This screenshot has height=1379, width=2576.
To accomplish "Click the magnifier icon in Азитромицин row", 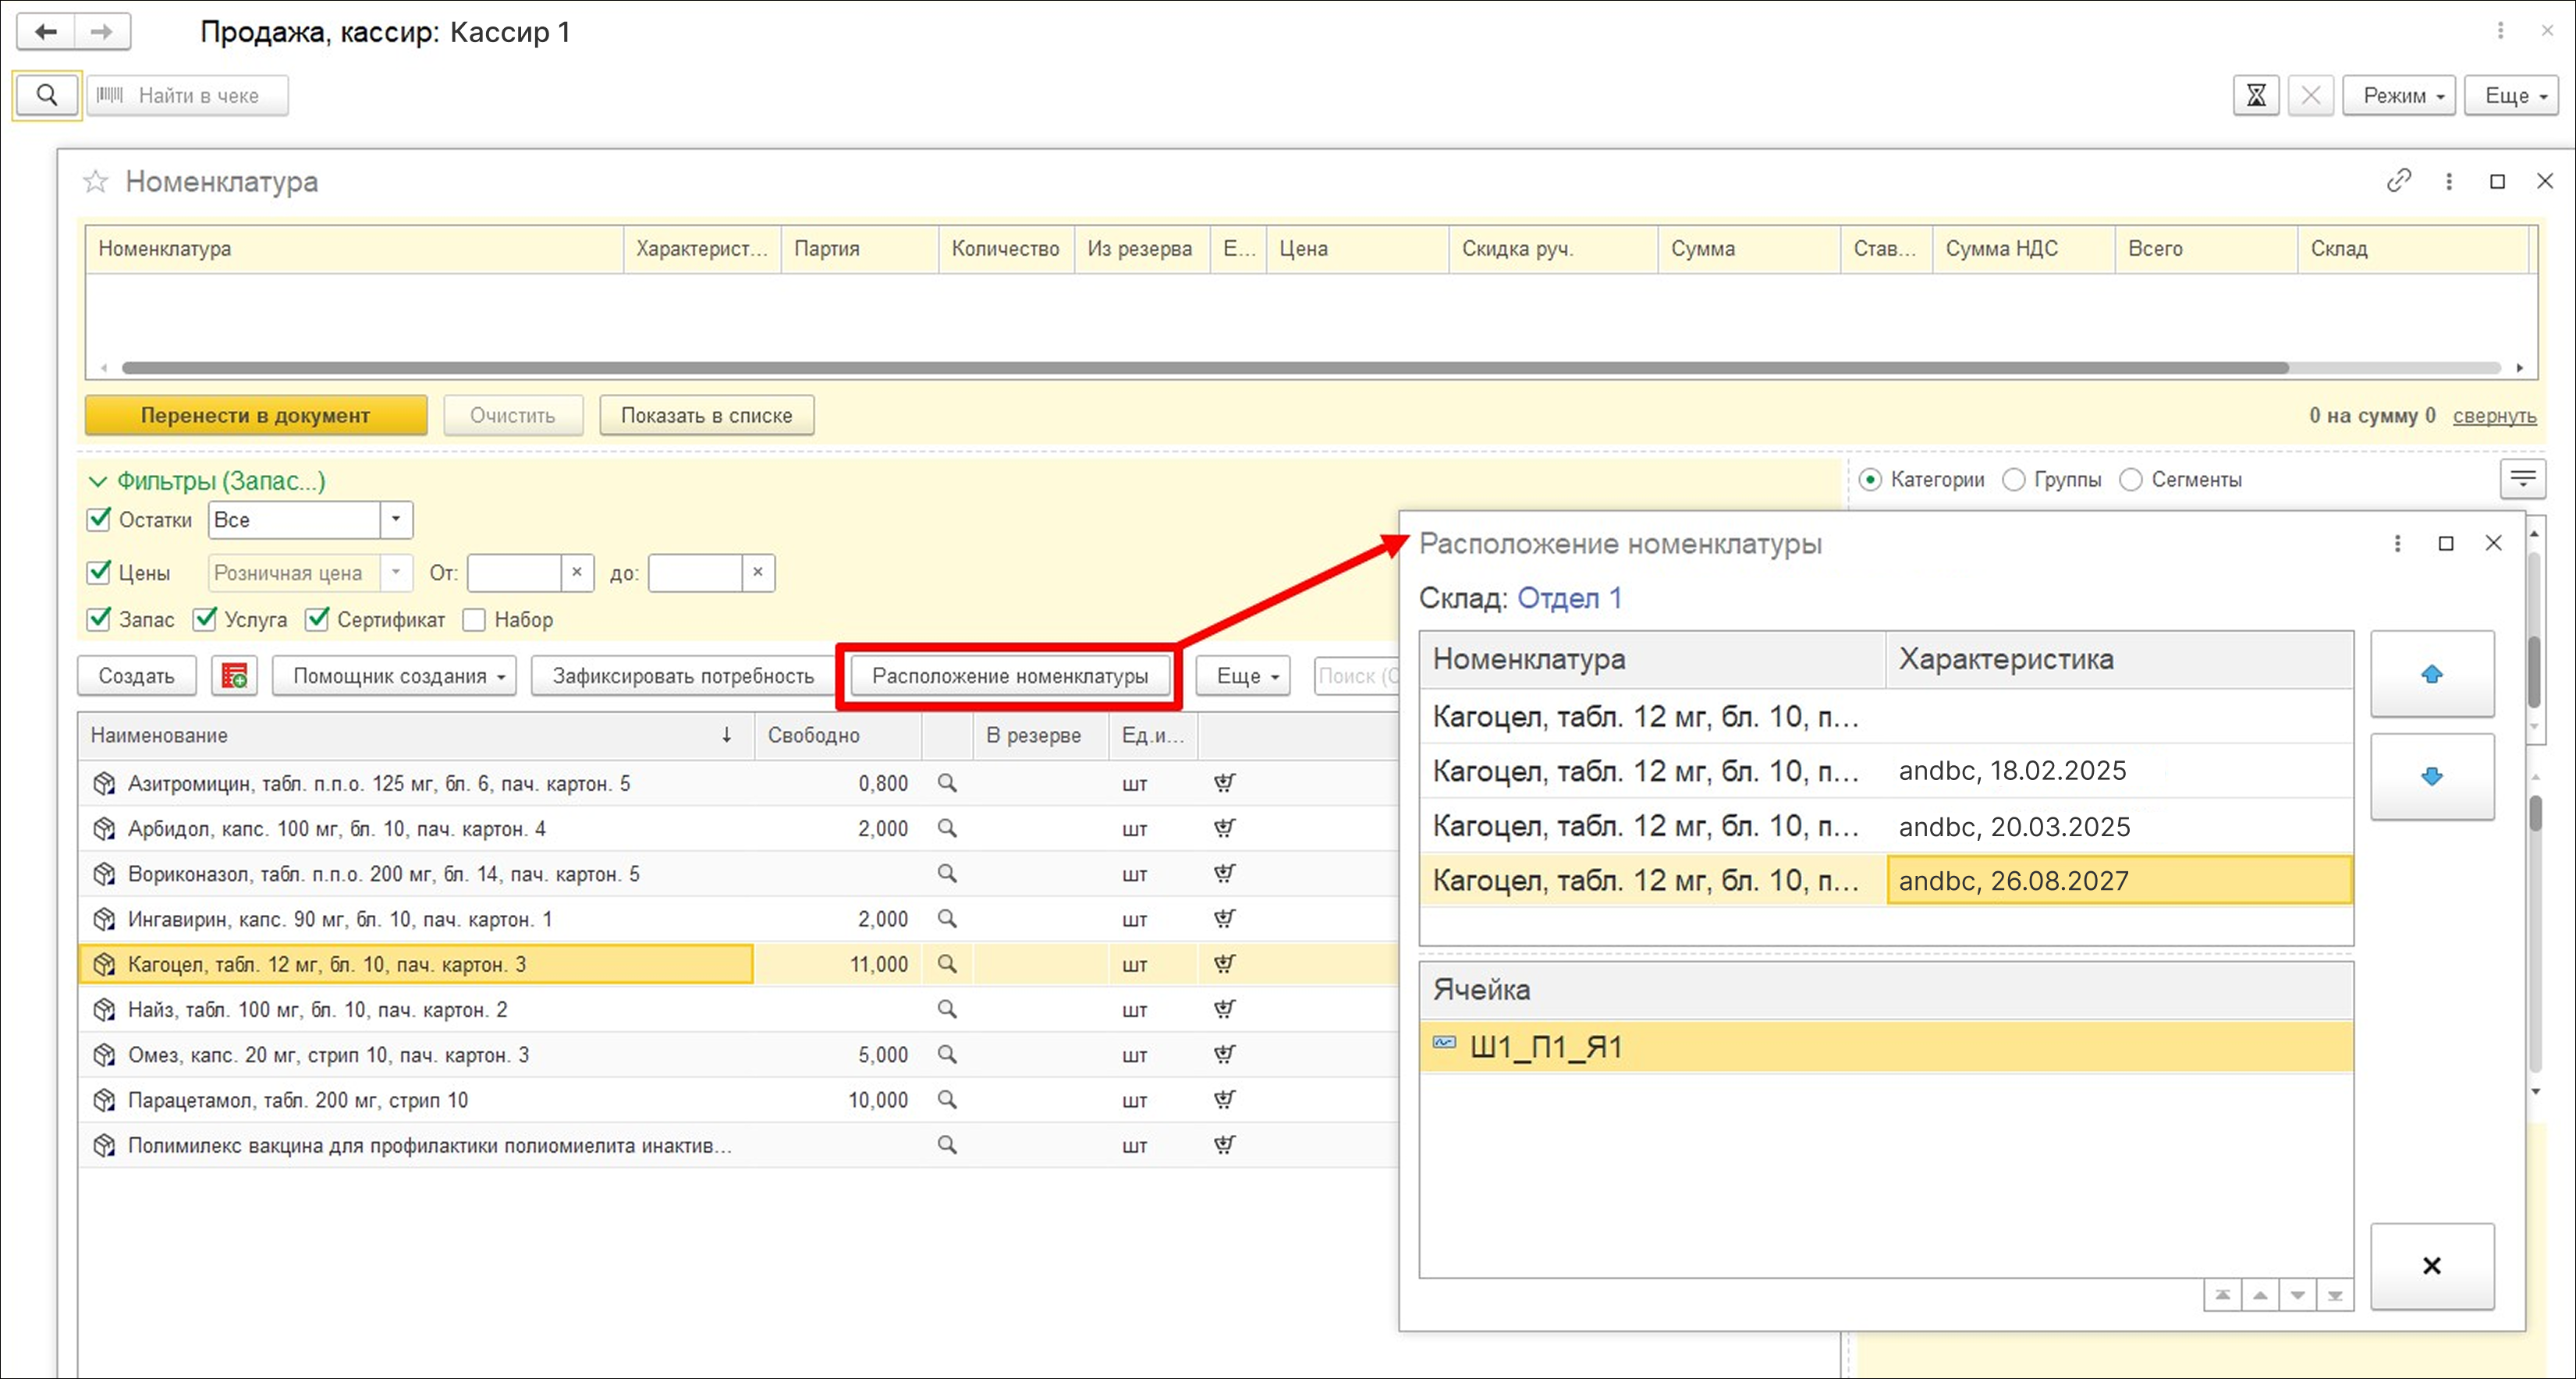I will (x=947, y=783).
